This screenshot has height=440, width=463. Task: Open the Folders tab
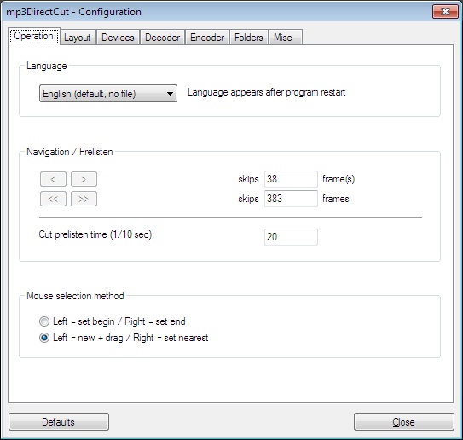point(249,38)
